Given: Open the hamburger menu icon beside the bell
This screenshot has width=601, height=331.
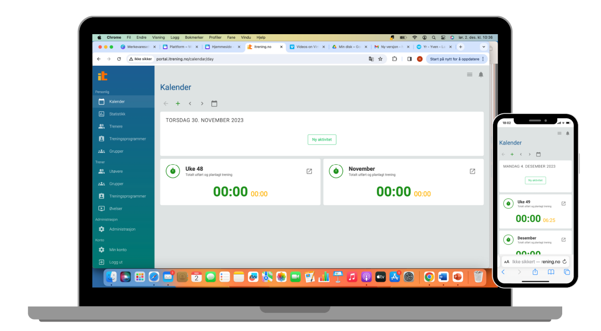Looking at the screenshot, I should 469,75.
